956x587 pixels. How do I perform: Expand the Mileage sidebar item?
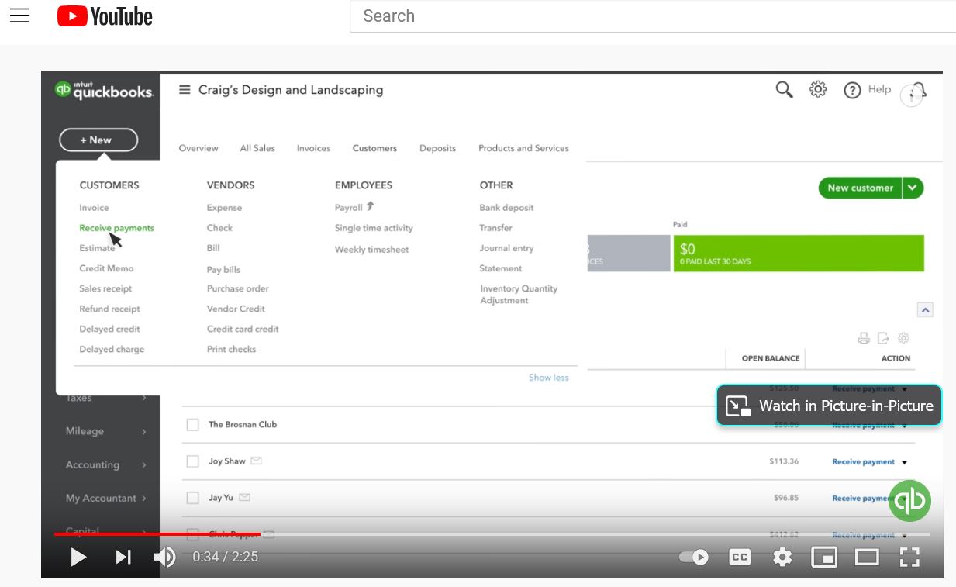click(x=106, y=431)
